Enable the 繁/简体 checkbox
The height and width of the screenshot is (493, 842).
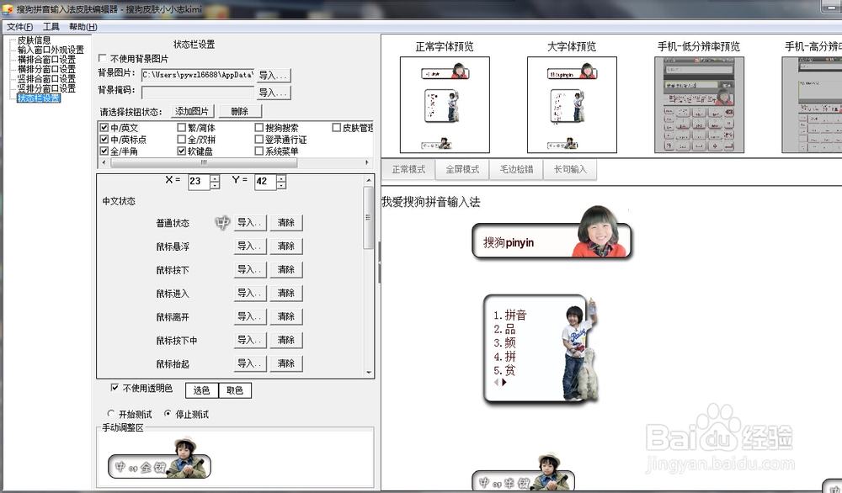(x=182, y=128)
